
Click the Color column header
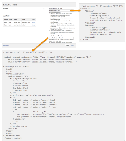pyautogui.click(x=24, y=19)
